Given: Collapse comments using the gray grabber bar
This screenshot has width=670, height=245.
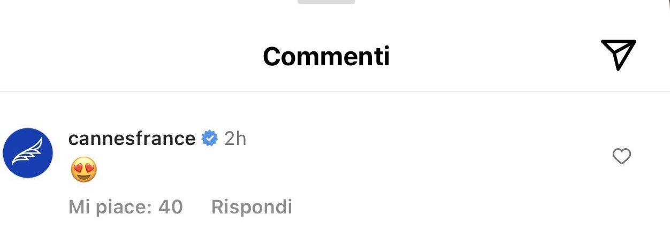Looking at the screenshot, I should (326, 2).
